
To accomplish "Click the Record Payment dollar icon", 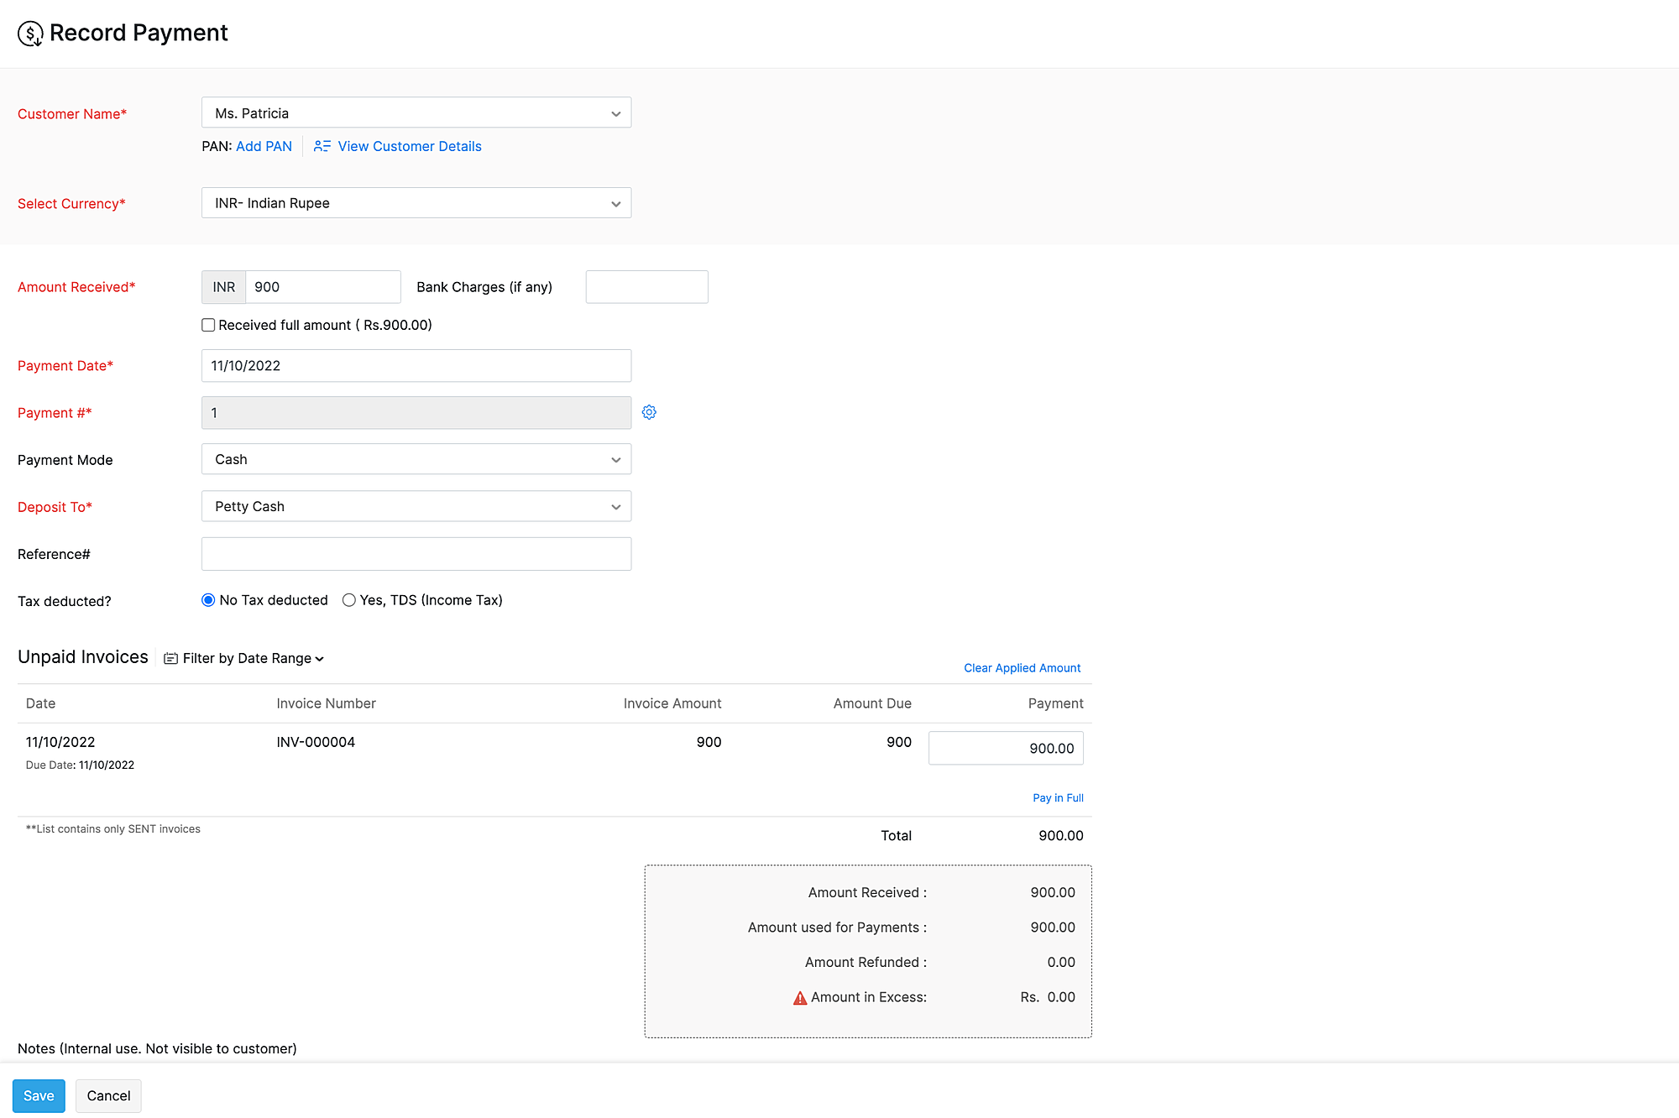I will (x=30, y=33).
